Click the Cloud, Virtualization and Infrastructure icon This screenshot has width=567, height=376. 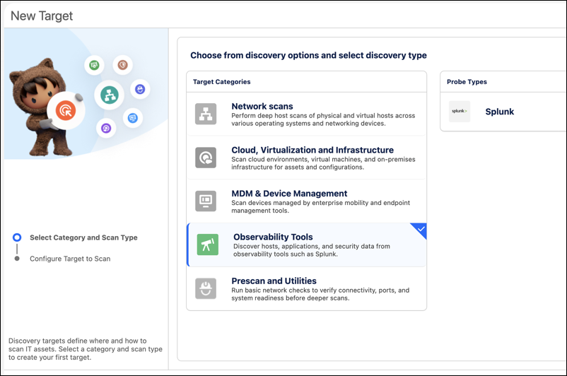[206, 158]
